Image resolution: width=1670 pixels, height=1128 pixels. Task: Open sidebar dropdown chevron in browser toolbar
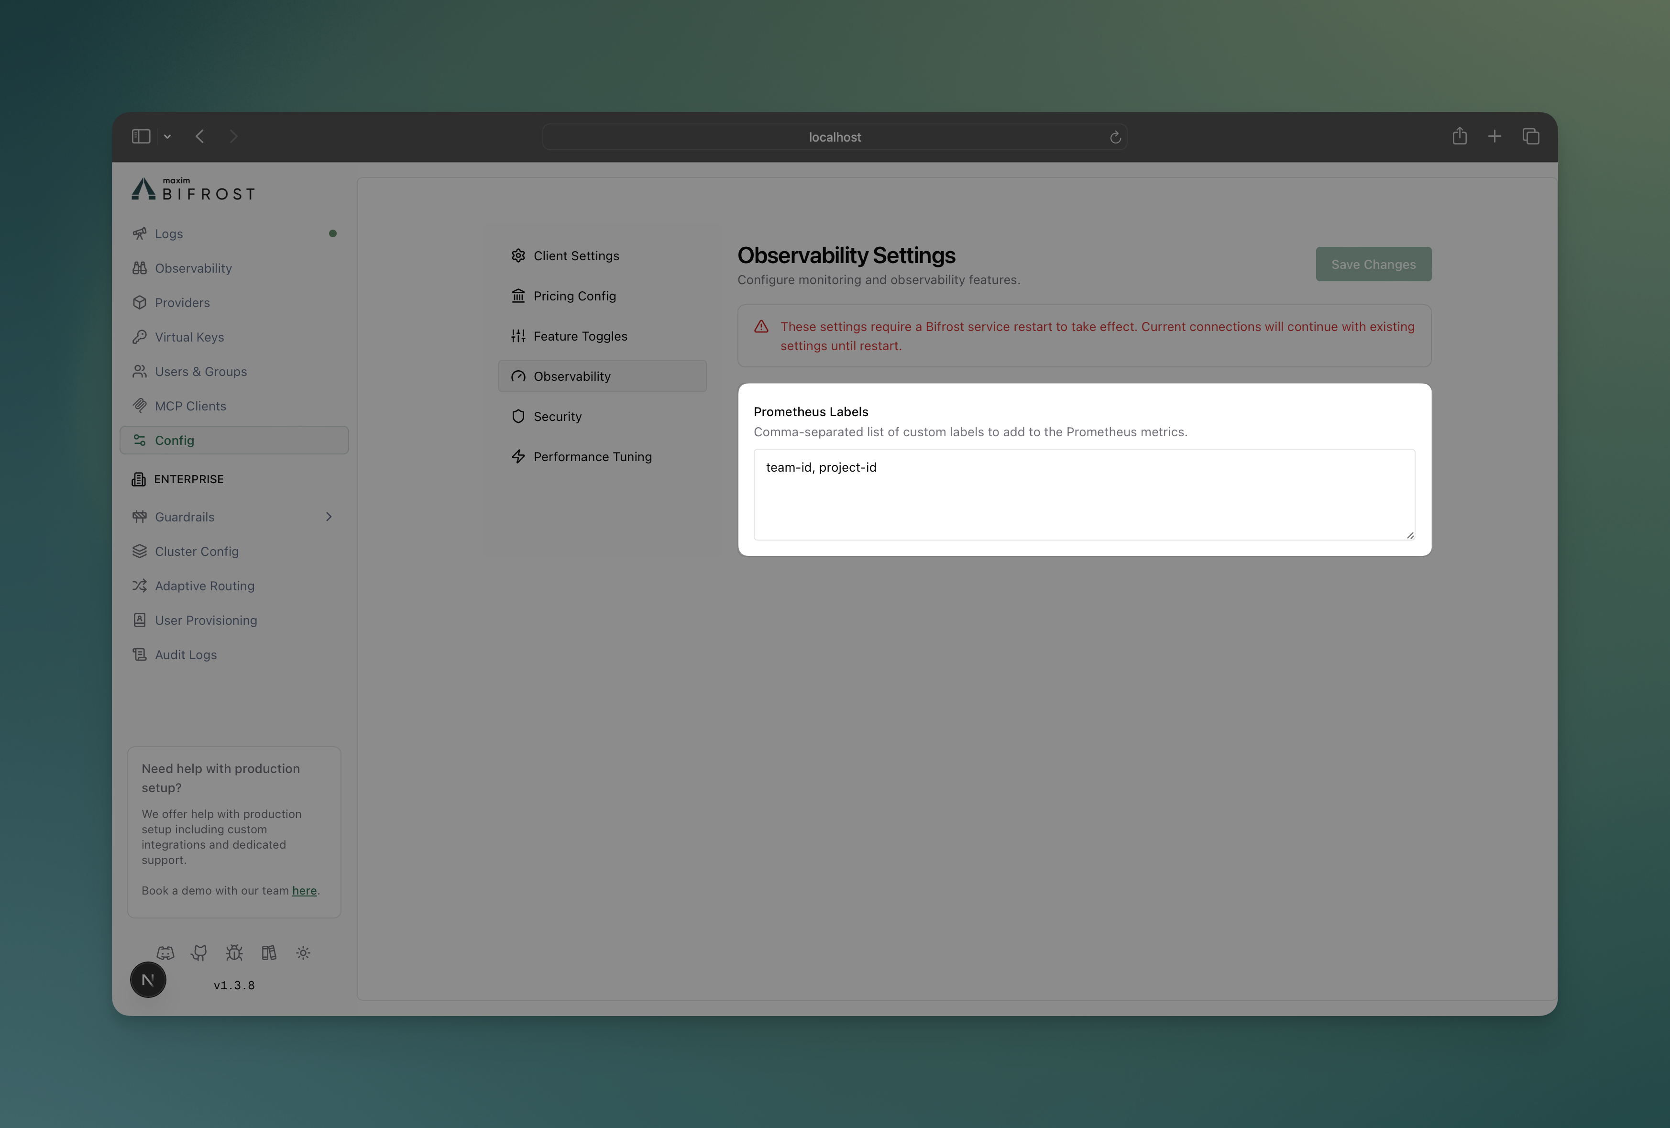click(167, 137)
